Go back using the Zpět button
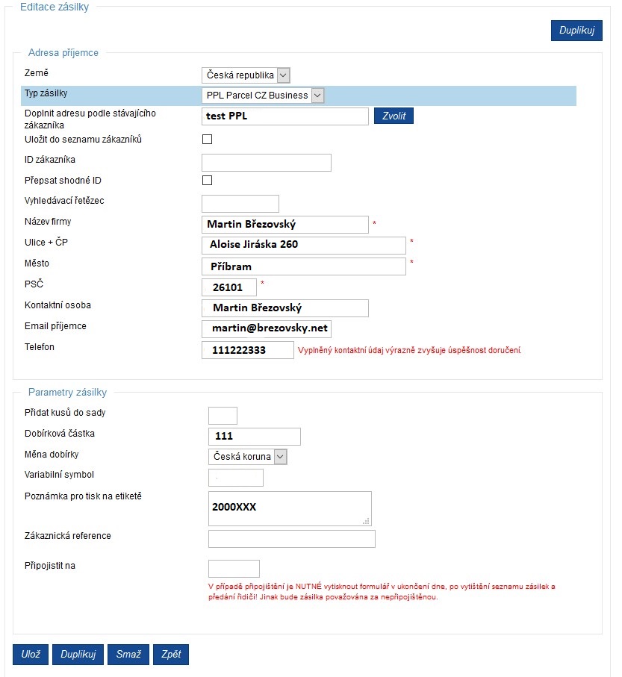 171,654
